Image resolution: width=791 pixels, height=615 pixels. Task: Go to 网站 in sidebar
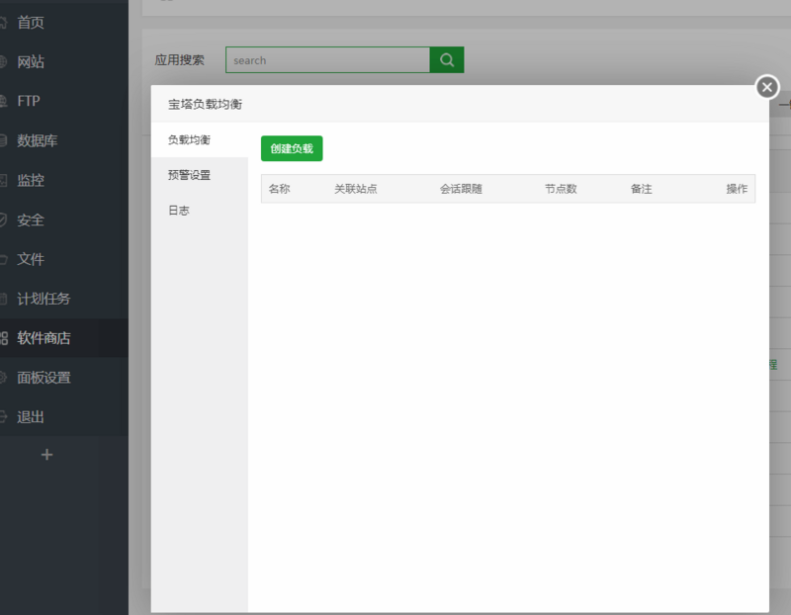pos(32,61)
